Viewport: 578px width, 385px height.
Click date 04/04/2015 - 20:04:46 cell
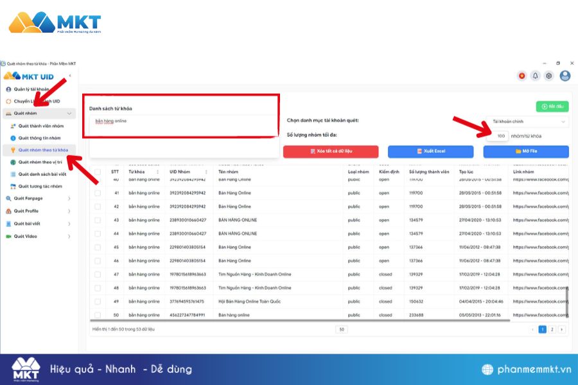481,302
